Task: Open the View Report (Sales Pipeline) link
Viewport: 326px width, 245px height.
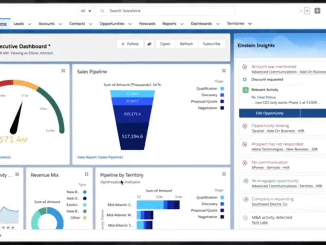Action: pos(100,157)
